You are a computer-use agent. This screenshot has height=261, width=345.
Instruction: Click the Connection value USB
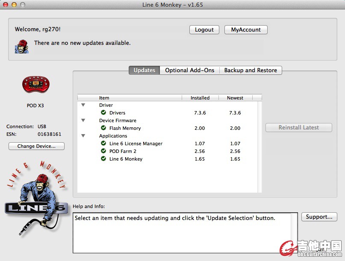coord(42,126)
